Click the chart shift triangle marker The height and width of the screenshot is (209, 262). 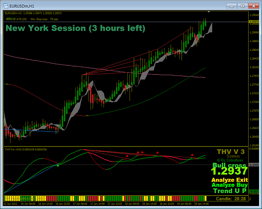(x=209, y=12)
